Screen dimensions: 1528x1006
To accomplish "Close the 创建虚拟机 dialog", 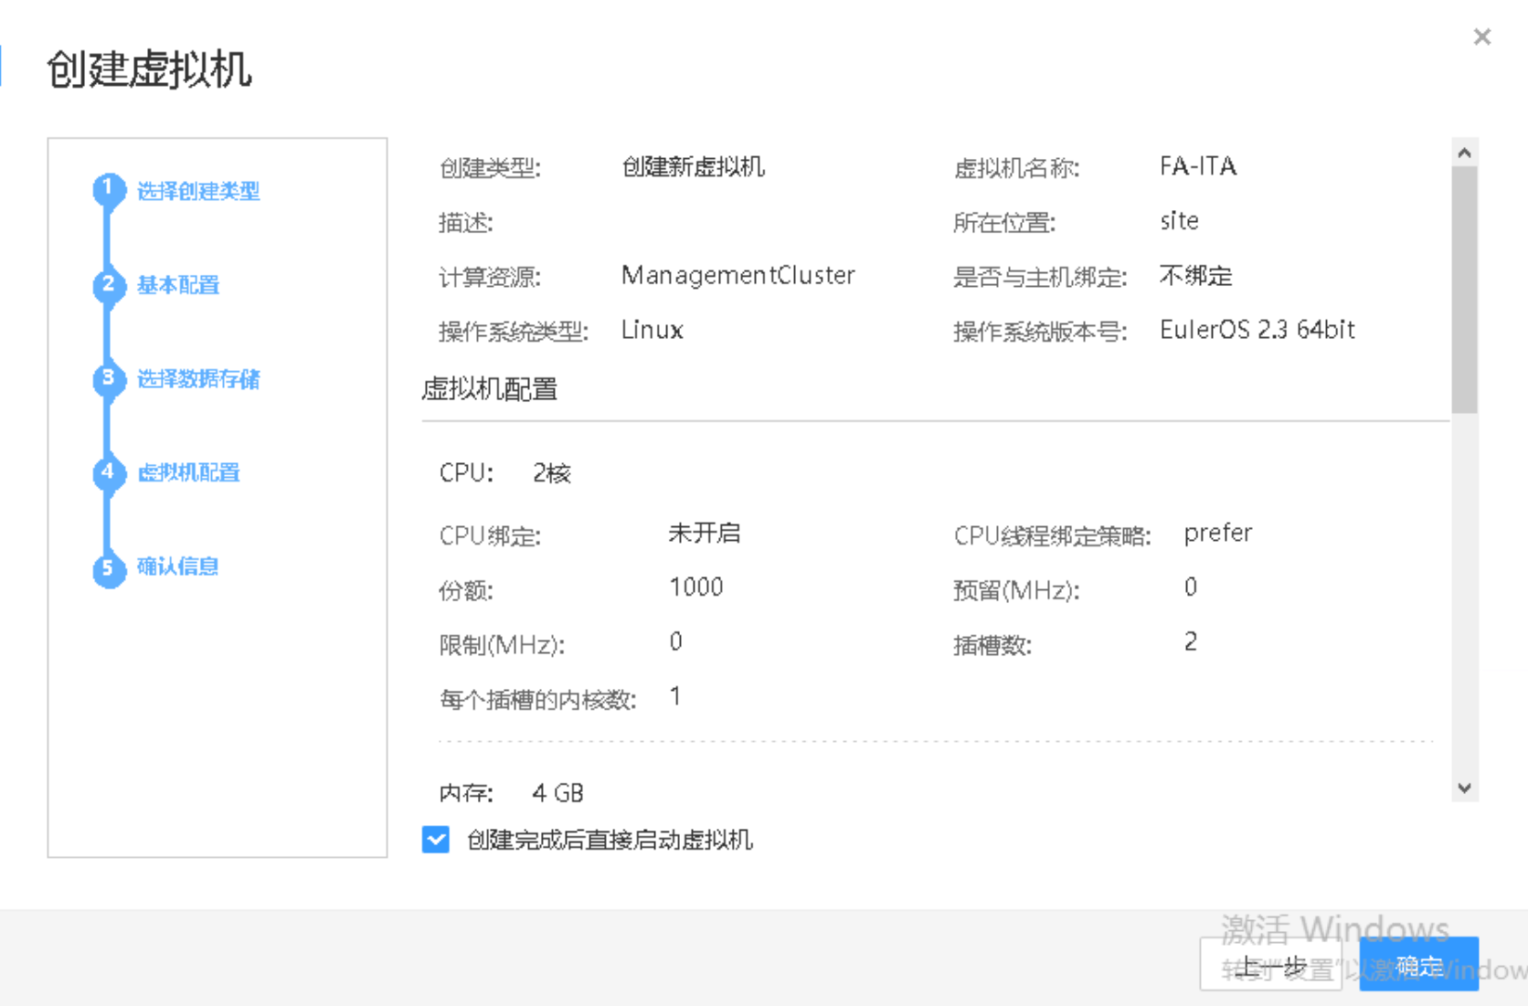I will point(1481,37).
